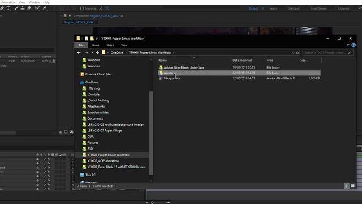Go forward in File Explorer
The height and width of the screenshot is (204, 362).
pyautogui.click(x=86, y=53)
